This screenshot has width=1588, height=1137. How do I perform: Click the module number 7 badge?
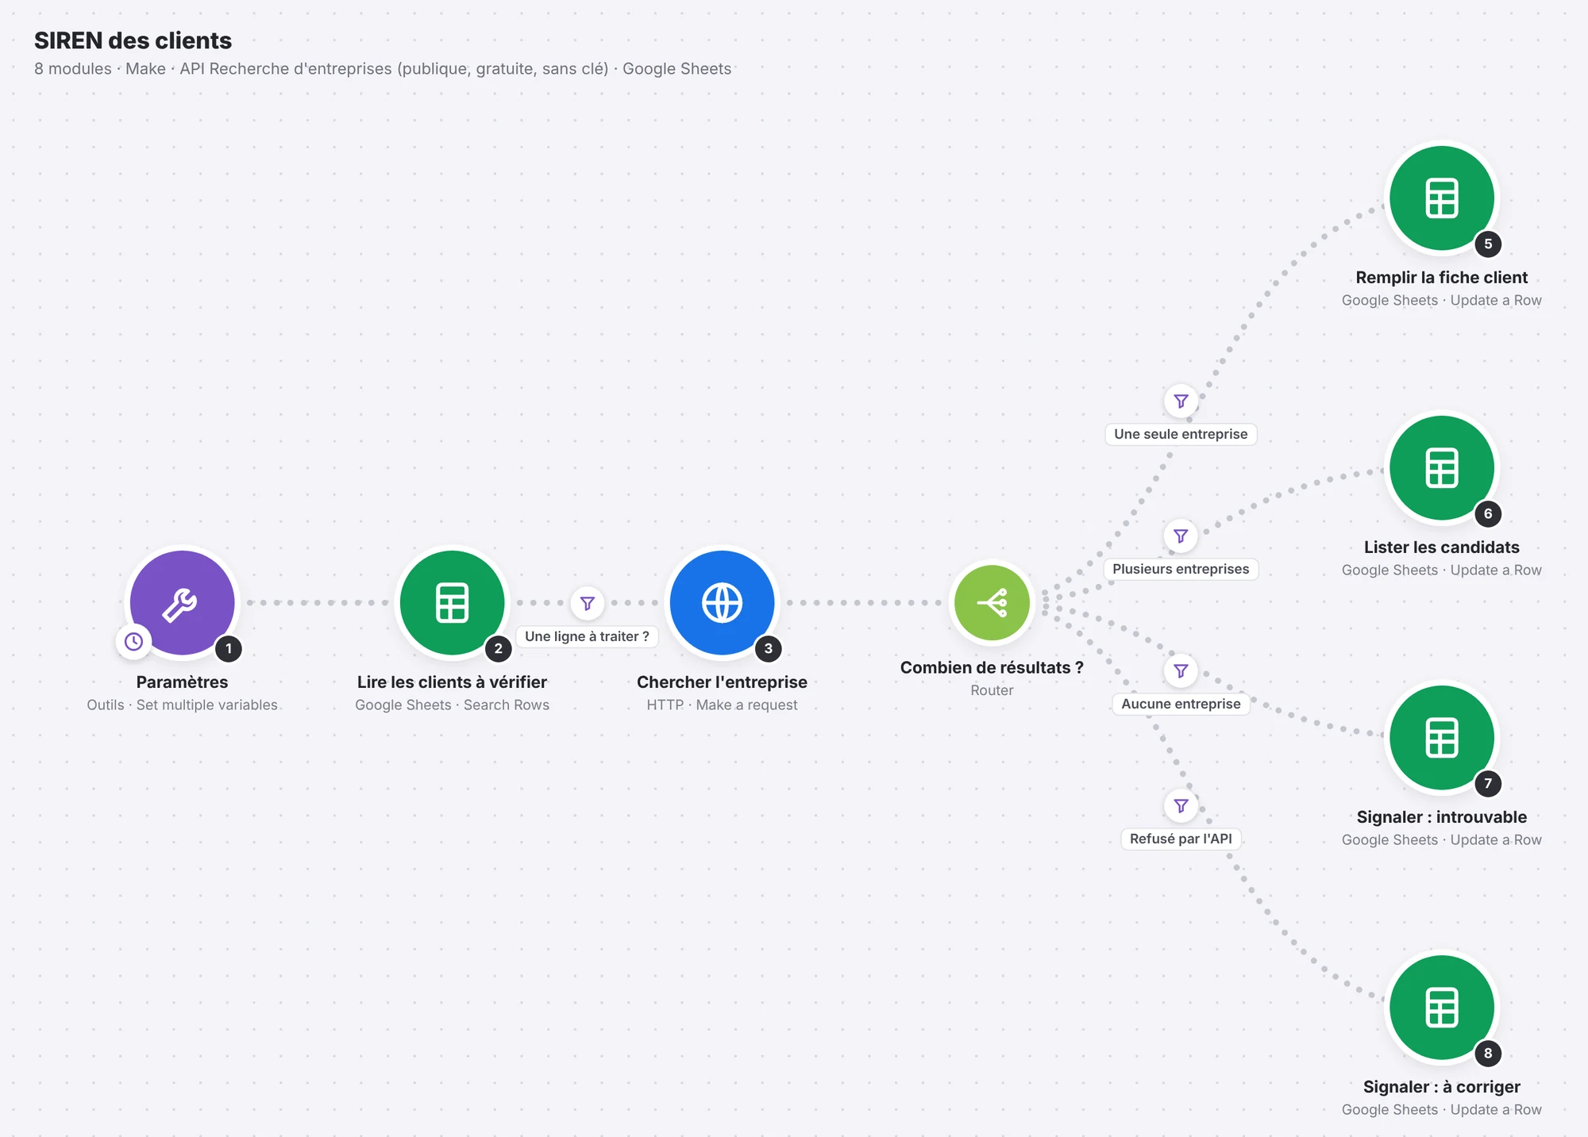coord(1488,783)
